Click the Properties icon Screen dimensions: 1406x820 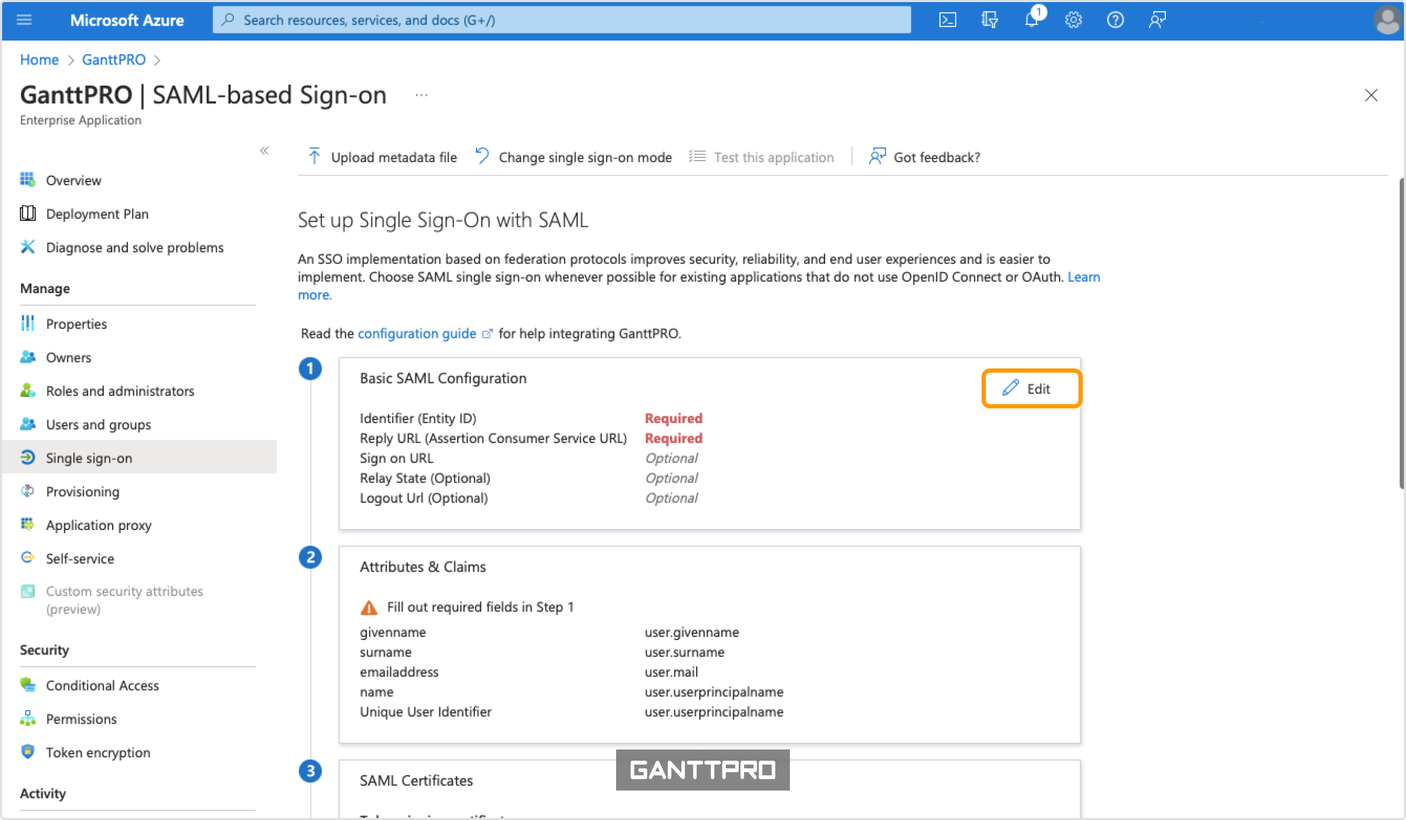(27, 324)
